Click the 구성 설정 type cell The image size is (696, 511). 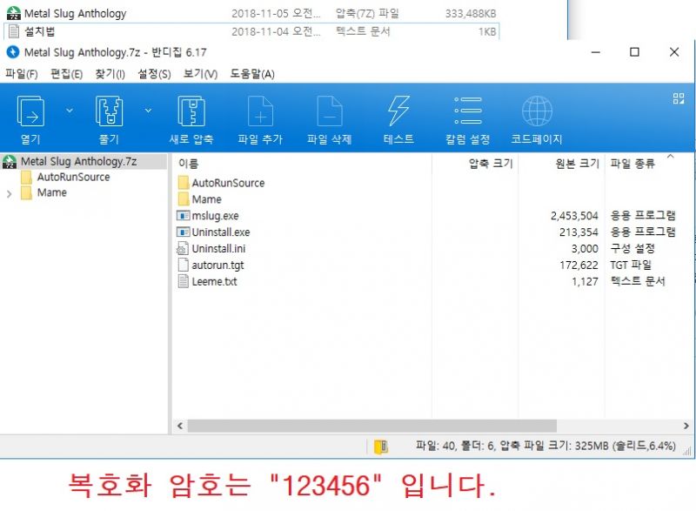click(x=632, y=249)
